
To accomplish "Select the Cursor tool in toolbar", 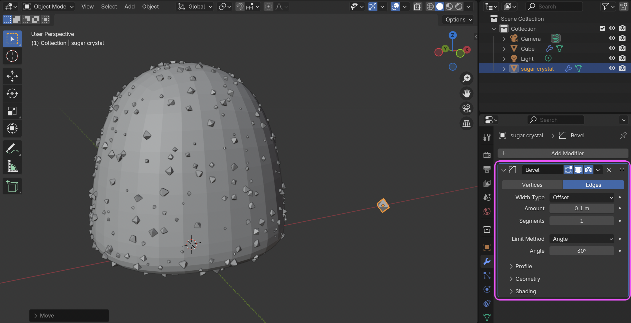I will 12,56.
